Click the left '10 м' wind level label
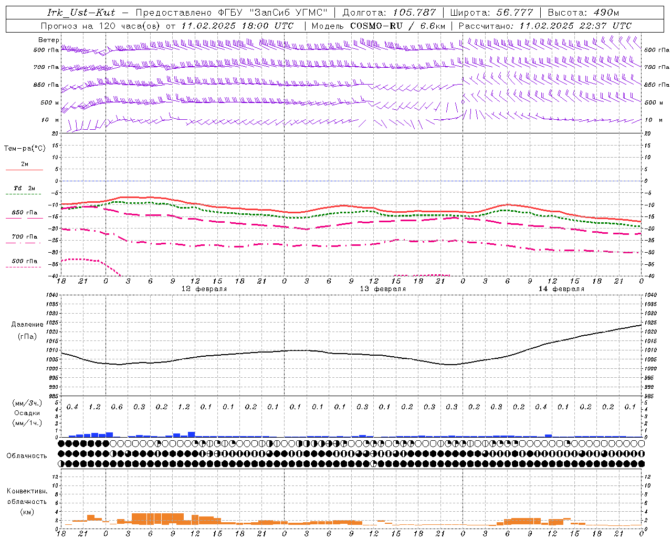Image resolution: width=672 pixels, height=538 pixels. point(50,120)
